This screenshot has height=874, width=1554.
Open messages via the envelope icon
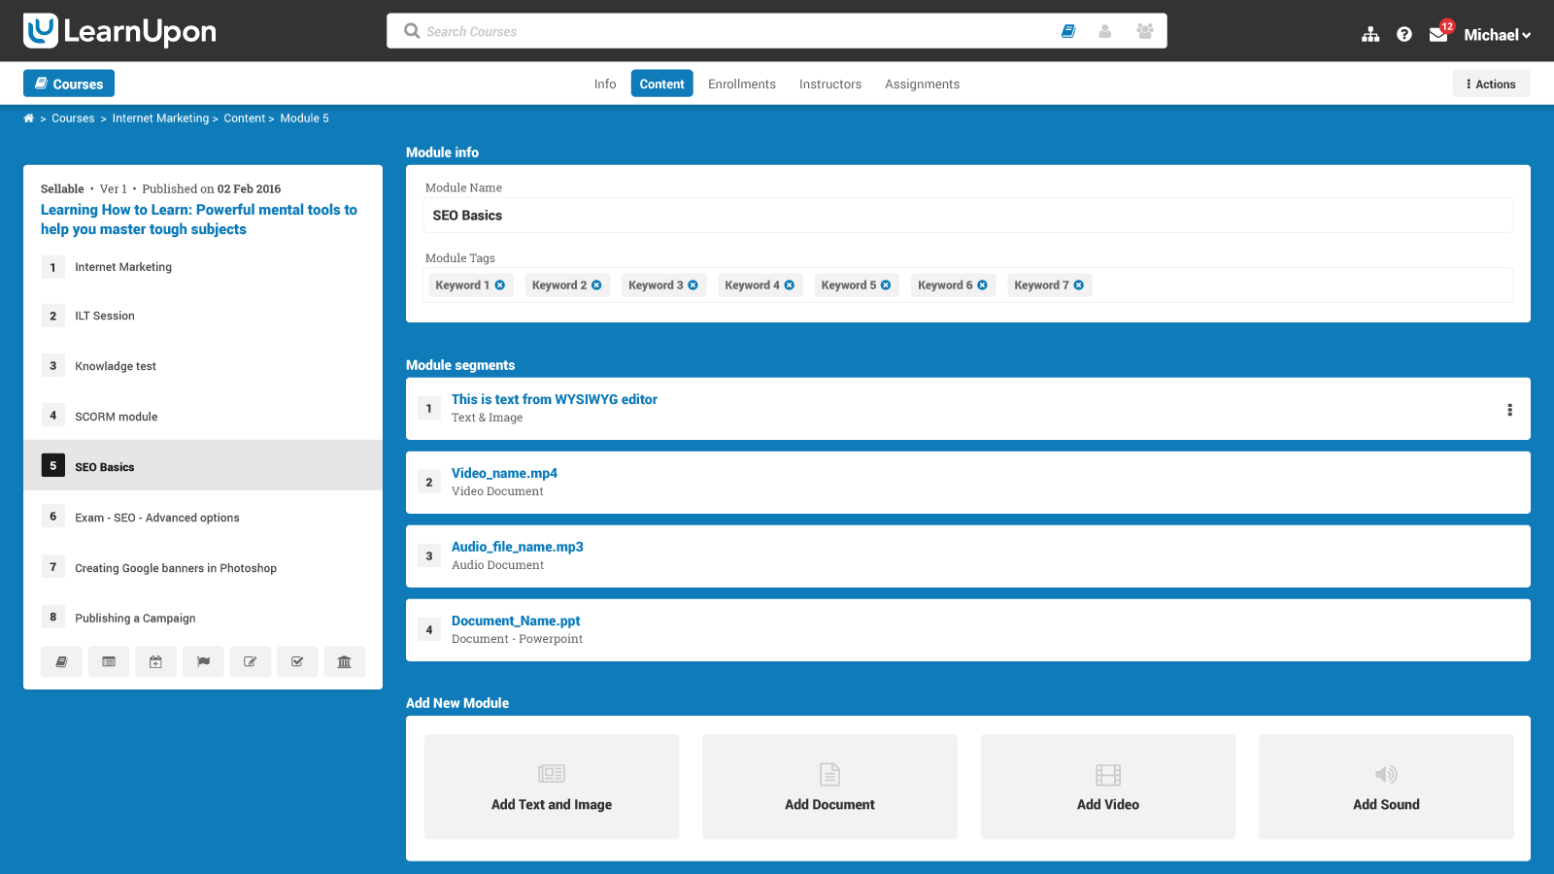click(1438, 35)
